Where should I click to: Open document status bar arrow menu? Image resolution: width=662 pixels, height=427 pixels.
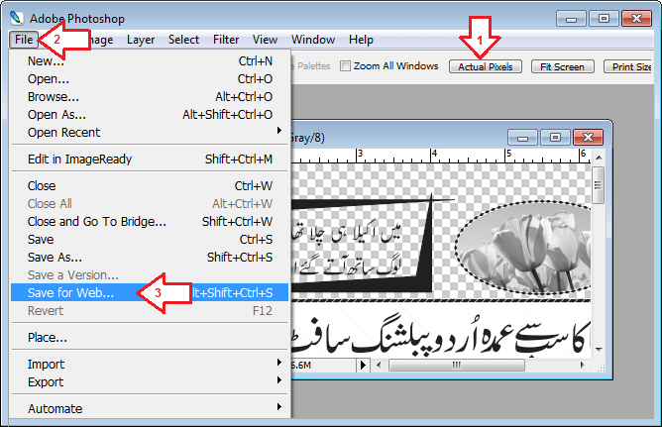pyautogui.click(x=363, y=365)
